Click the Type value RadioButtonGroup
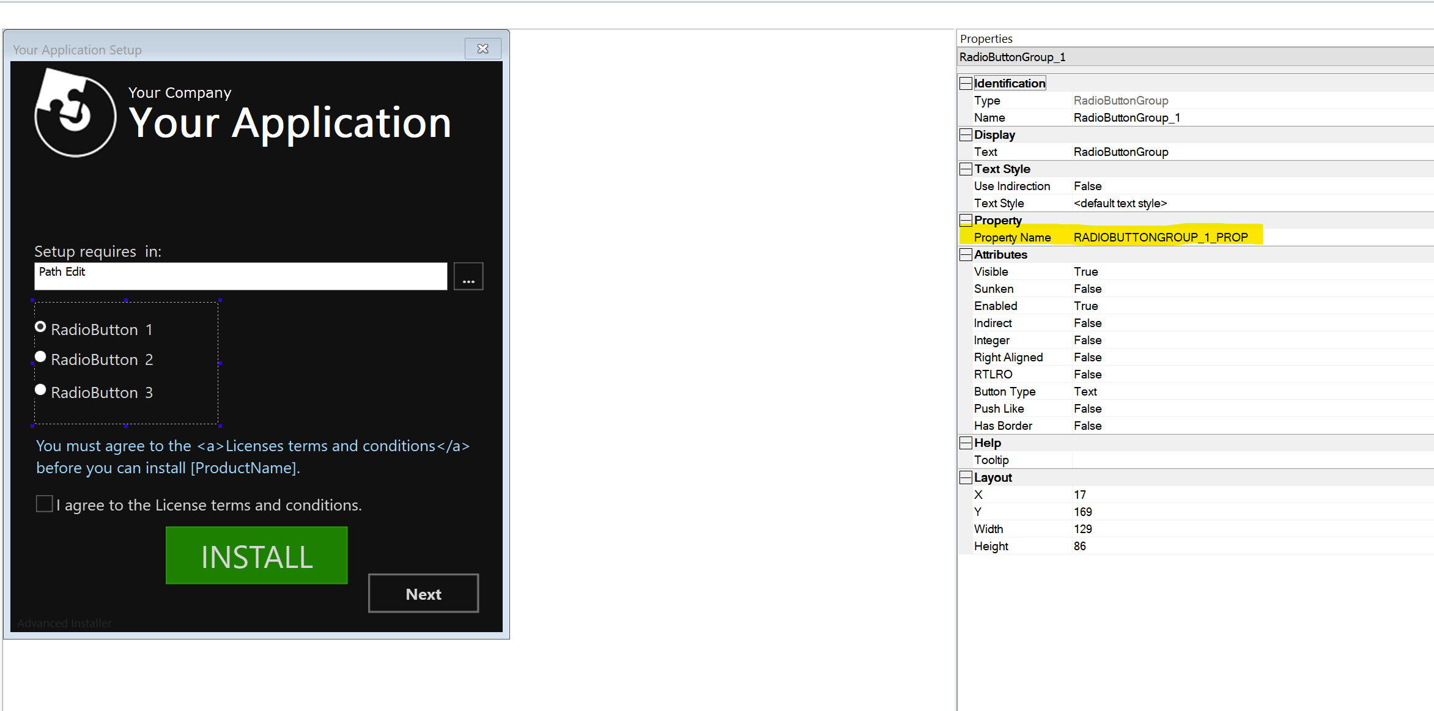Viewport: 1434px width, 711px height. (x=1121, y=100)
